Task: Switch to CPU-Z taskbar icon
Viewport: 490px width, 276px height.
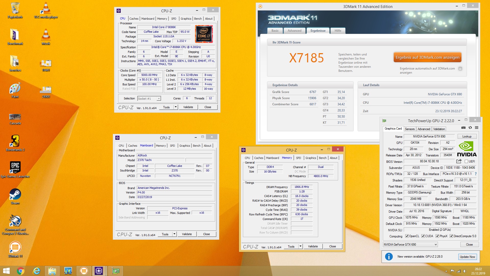Action: point(99,271)
